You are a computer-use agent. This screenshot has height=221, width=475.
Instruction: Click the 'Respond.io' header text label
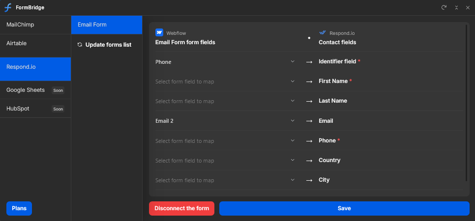click(x=342, y=33)
